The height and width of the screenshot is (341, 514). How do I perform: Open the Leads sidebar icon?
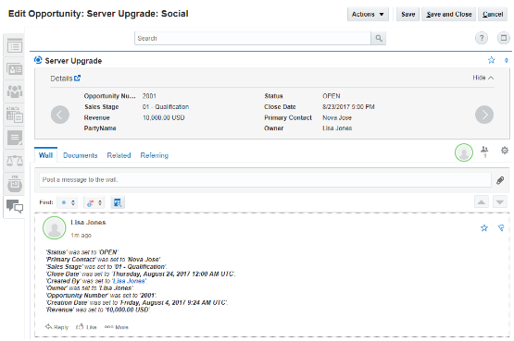tap(15, 184)
